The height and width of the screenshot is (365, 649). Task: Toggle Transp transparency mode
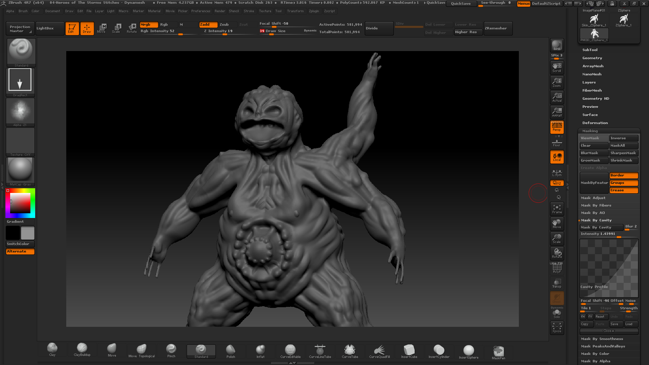(557, 283)
